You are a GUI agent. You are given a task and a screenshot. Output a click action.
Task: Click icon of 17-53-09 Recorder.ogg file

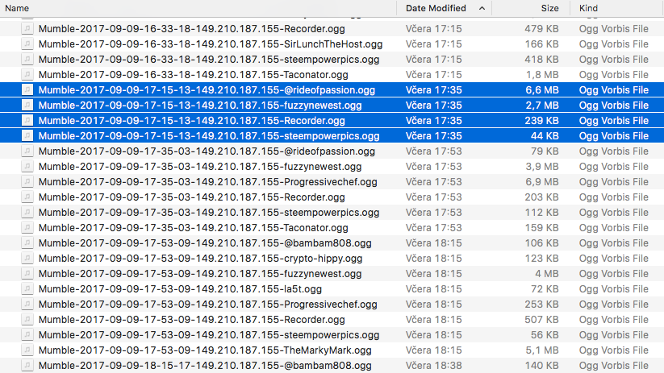27,319
